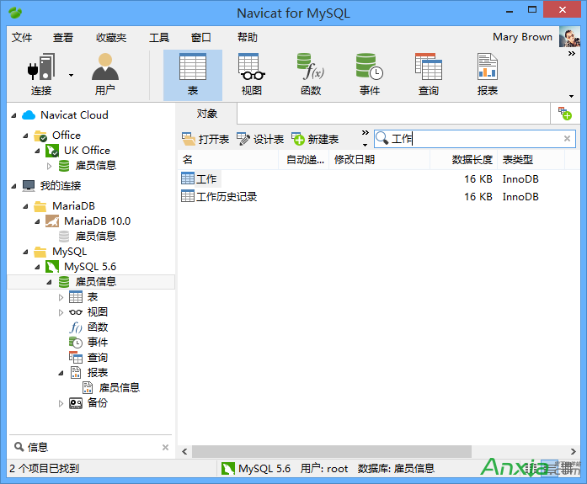This screenshot has height=484, width=587.
Task: Show more toolbar items with top chevron
Action: pos(571,54)
